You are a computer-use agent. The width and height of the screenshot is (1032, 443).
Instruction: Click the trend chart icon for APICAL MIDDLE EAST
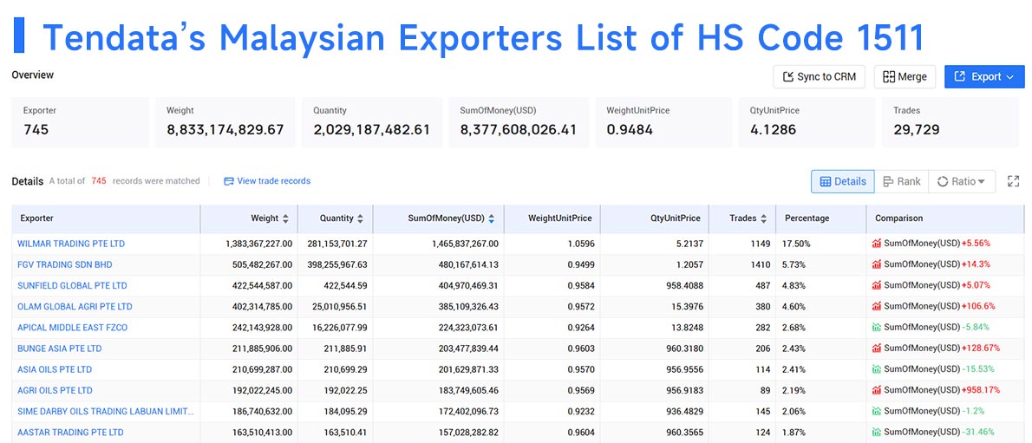tap(877, 327)
